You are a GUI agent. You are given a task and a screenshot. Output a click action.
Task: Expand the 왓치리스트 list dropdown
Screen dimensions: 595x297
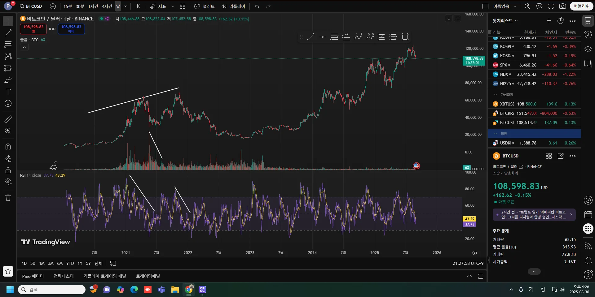pyautogui.click(x=505, y=21)
